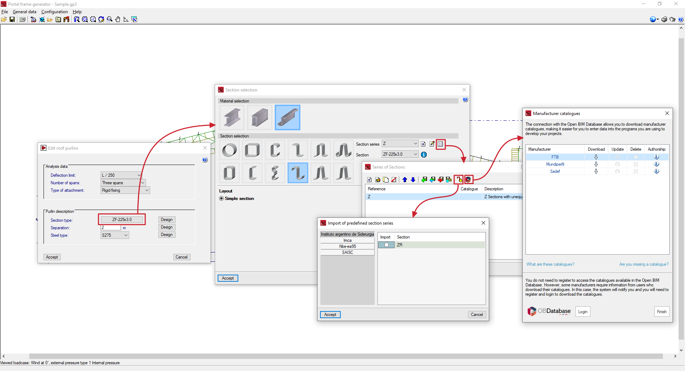Open the Configuration menu
Image resolution: width=685 pixels, height=371 pixels.
(55, 12)
